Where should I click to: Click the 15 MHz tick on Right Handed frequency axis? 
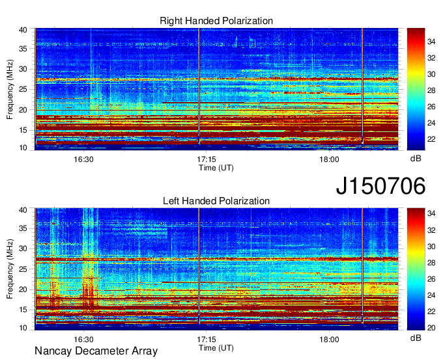click(23, 130)
